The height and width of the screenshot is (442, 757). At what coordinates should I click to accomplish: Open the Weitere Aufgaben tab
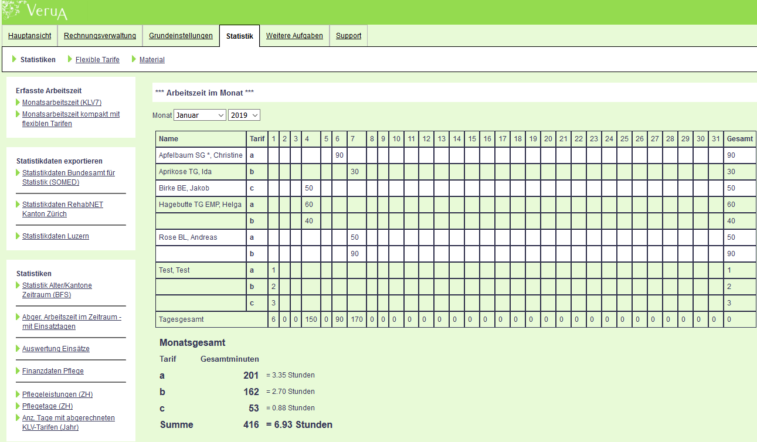pyautogui.click(x=294, y=36)
